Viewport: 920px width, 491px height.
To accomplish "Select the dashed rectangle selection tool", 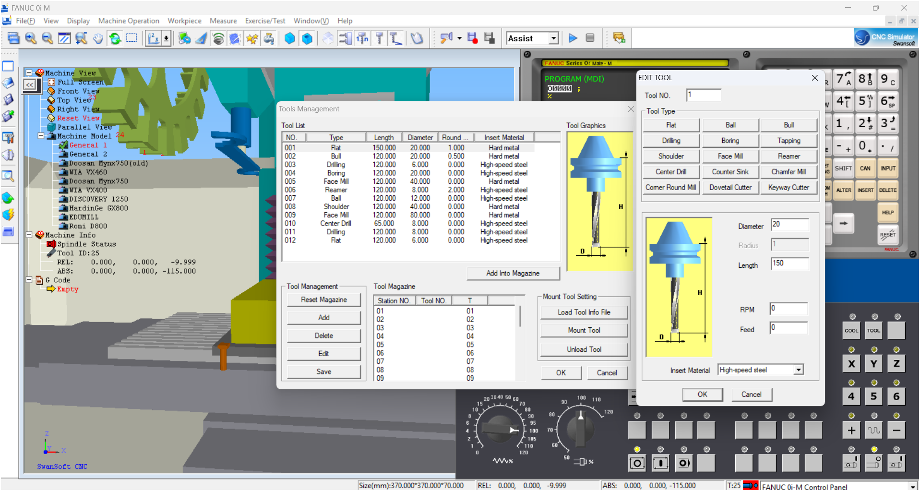I will (x=131, y=38).
